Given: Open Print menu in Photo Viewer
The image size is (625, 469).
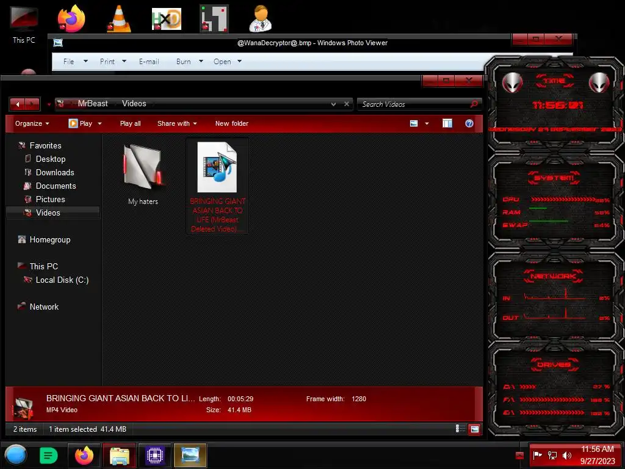Looking at the screenshot, I should pos(113,62).
